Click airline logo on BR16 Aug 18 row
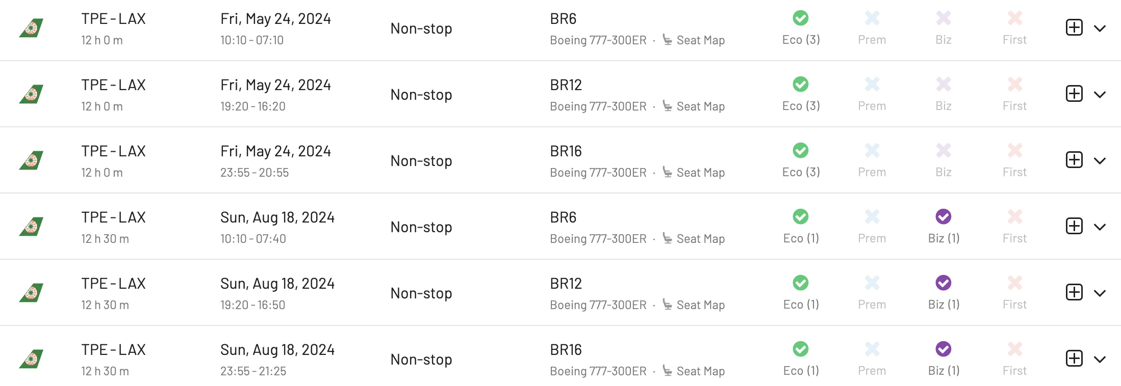 click(31, 359)
